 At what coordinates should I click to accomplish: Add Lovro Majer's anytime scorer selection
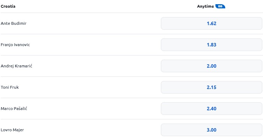click(212, 130)
